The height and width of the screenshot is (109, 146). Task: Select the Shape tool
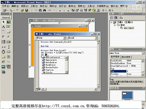click(x=3, y=62)
